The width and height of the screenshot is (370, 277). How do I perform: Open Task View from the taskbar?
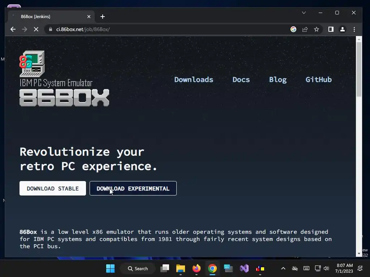point(165,268)
